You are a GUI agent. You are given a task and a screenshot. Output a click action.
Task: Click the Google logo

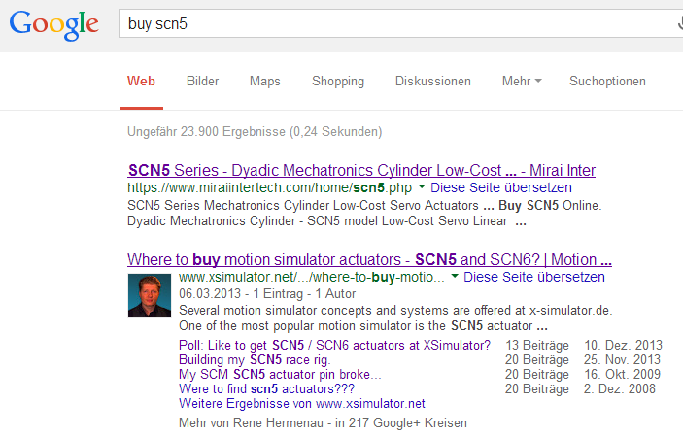[54, 25]
